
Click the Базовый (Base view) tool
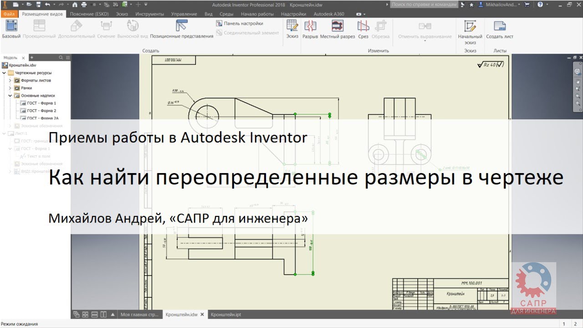pyautogui.click(x=11, y=29)
